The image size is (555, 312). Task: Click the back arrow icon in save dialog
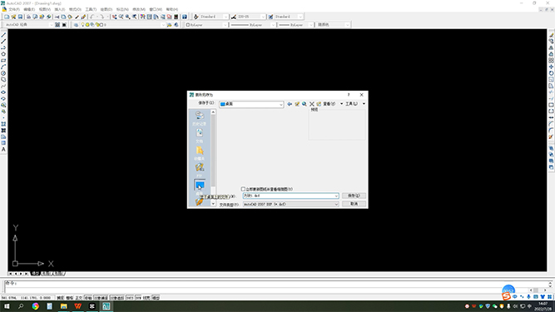coord(290,104)
